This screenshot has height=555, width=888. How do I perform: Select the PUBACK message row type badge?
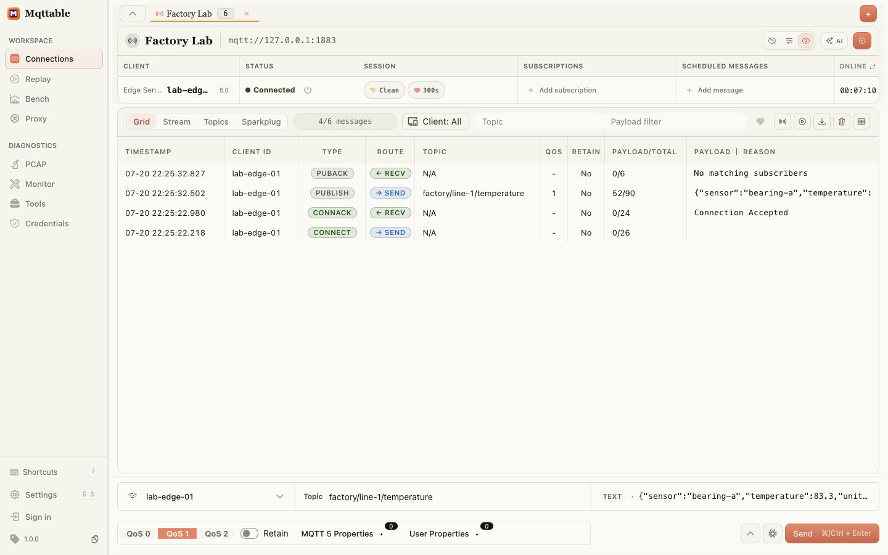point(332,173)
